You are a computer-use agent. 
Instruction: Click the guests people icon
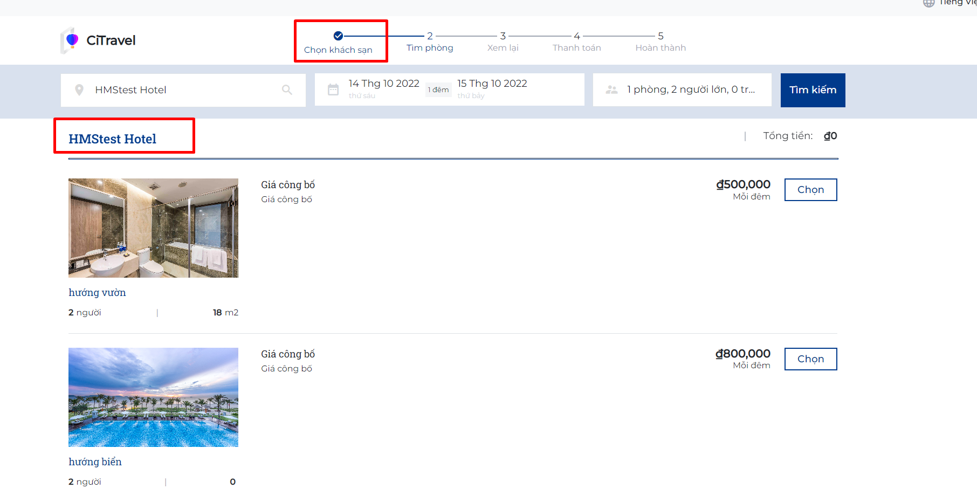(611, 90)
